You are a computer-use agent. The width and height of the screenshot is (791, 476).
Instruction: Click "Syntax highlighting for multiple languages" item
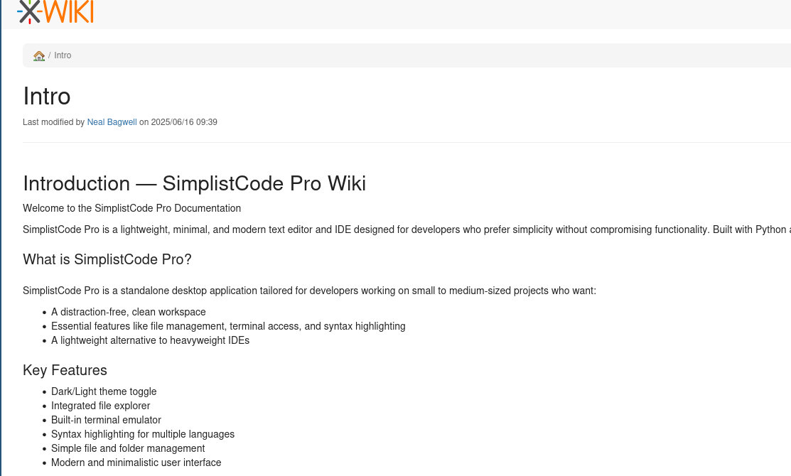[143, 434]
